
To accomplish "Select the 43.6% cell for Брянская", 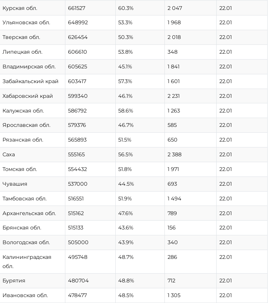I will click(126, 228).
